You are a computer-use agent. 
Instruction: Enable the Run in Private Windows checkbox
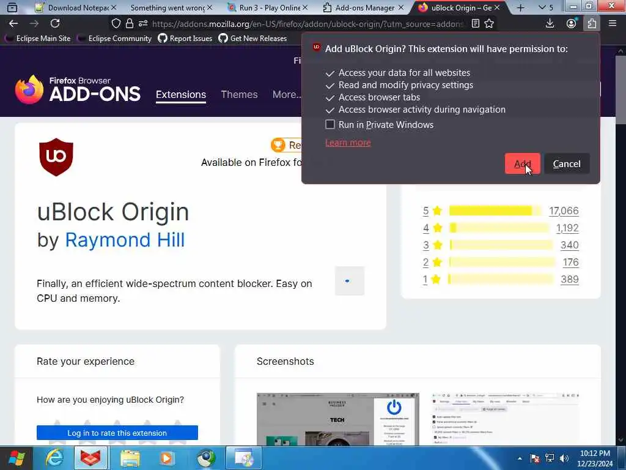(x=330, y=124)
